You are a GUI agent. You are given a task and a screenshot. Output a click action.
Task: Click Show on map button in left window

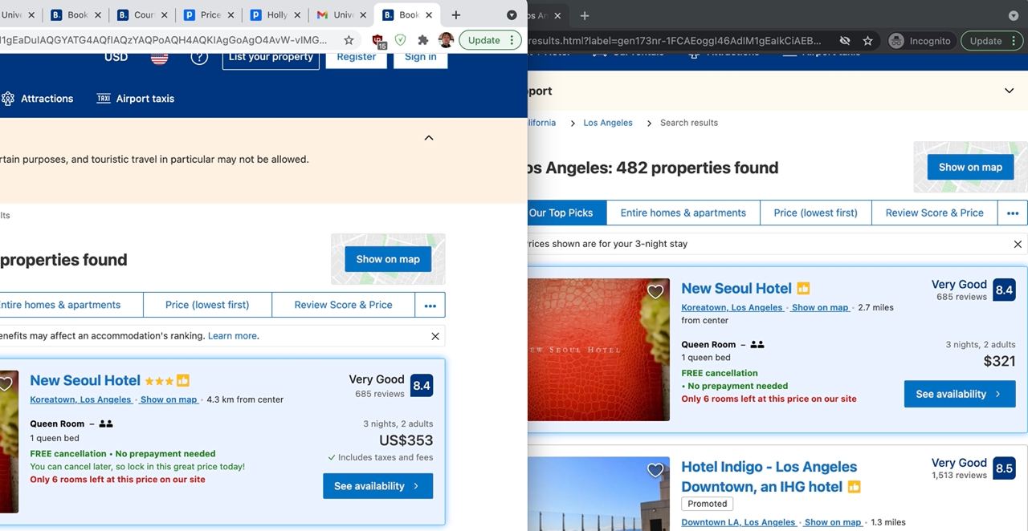(x=388, y=259)
